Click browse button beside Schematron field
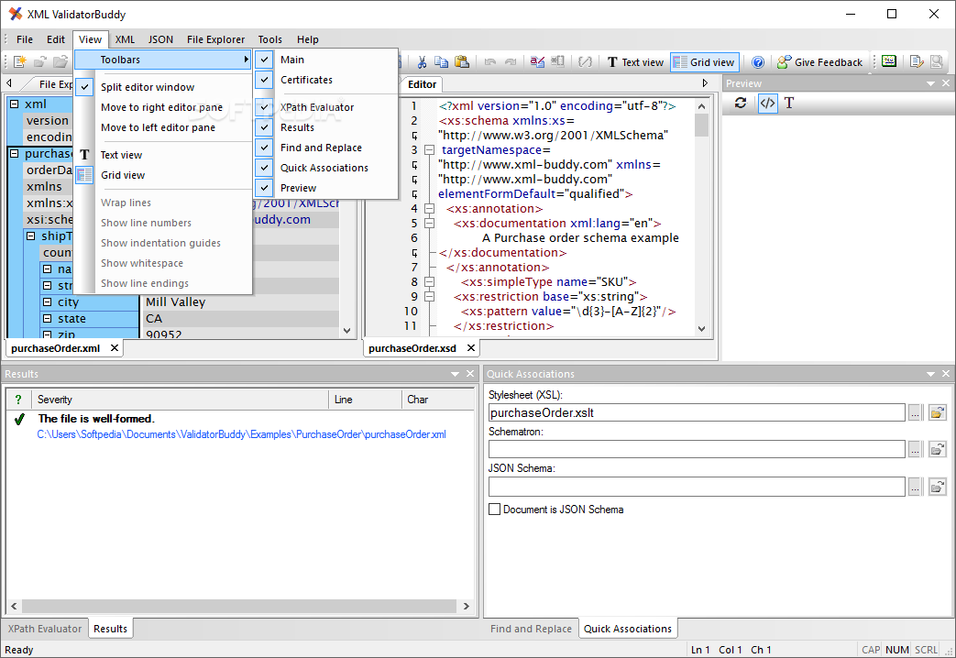 [915, 450]
